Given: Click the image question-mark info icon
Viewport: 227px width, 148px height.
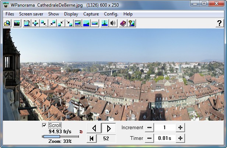Looking at the screenshot, I should [x=132, y=23].
